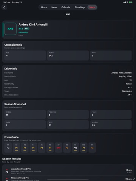Open the R3 P1 form chip

[25, 147]
